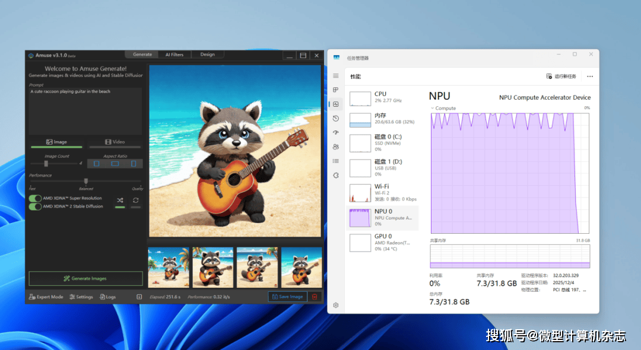Image resolution: width=641 pixels, height=350 pixels.
Task: Open Users page in Task Manager sidebar
Action: click(x=336, y=147)
